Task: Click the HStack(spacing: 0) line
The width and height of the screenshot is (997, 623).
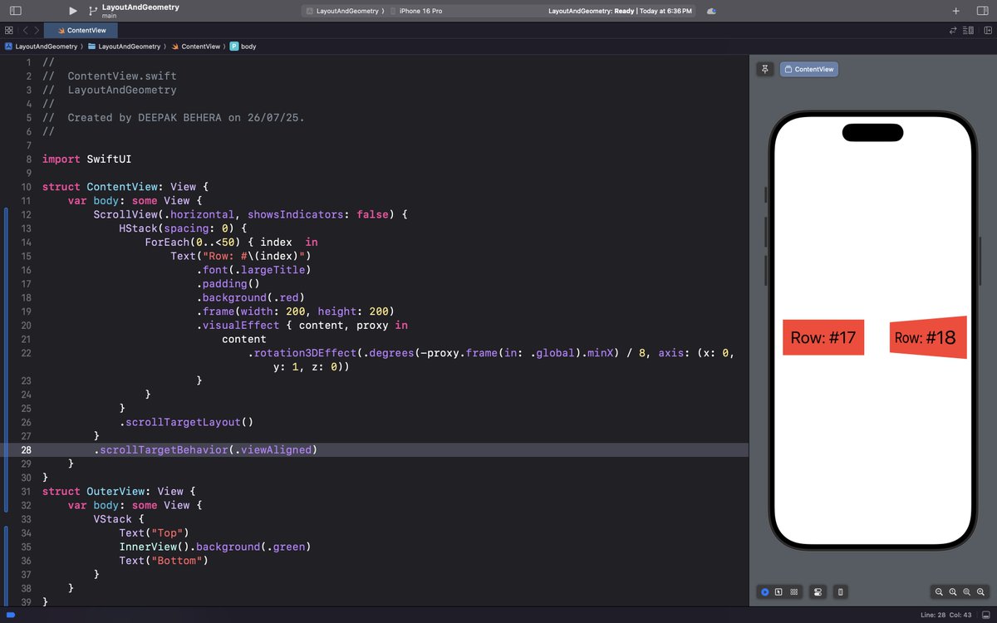Action: [183, 228]
